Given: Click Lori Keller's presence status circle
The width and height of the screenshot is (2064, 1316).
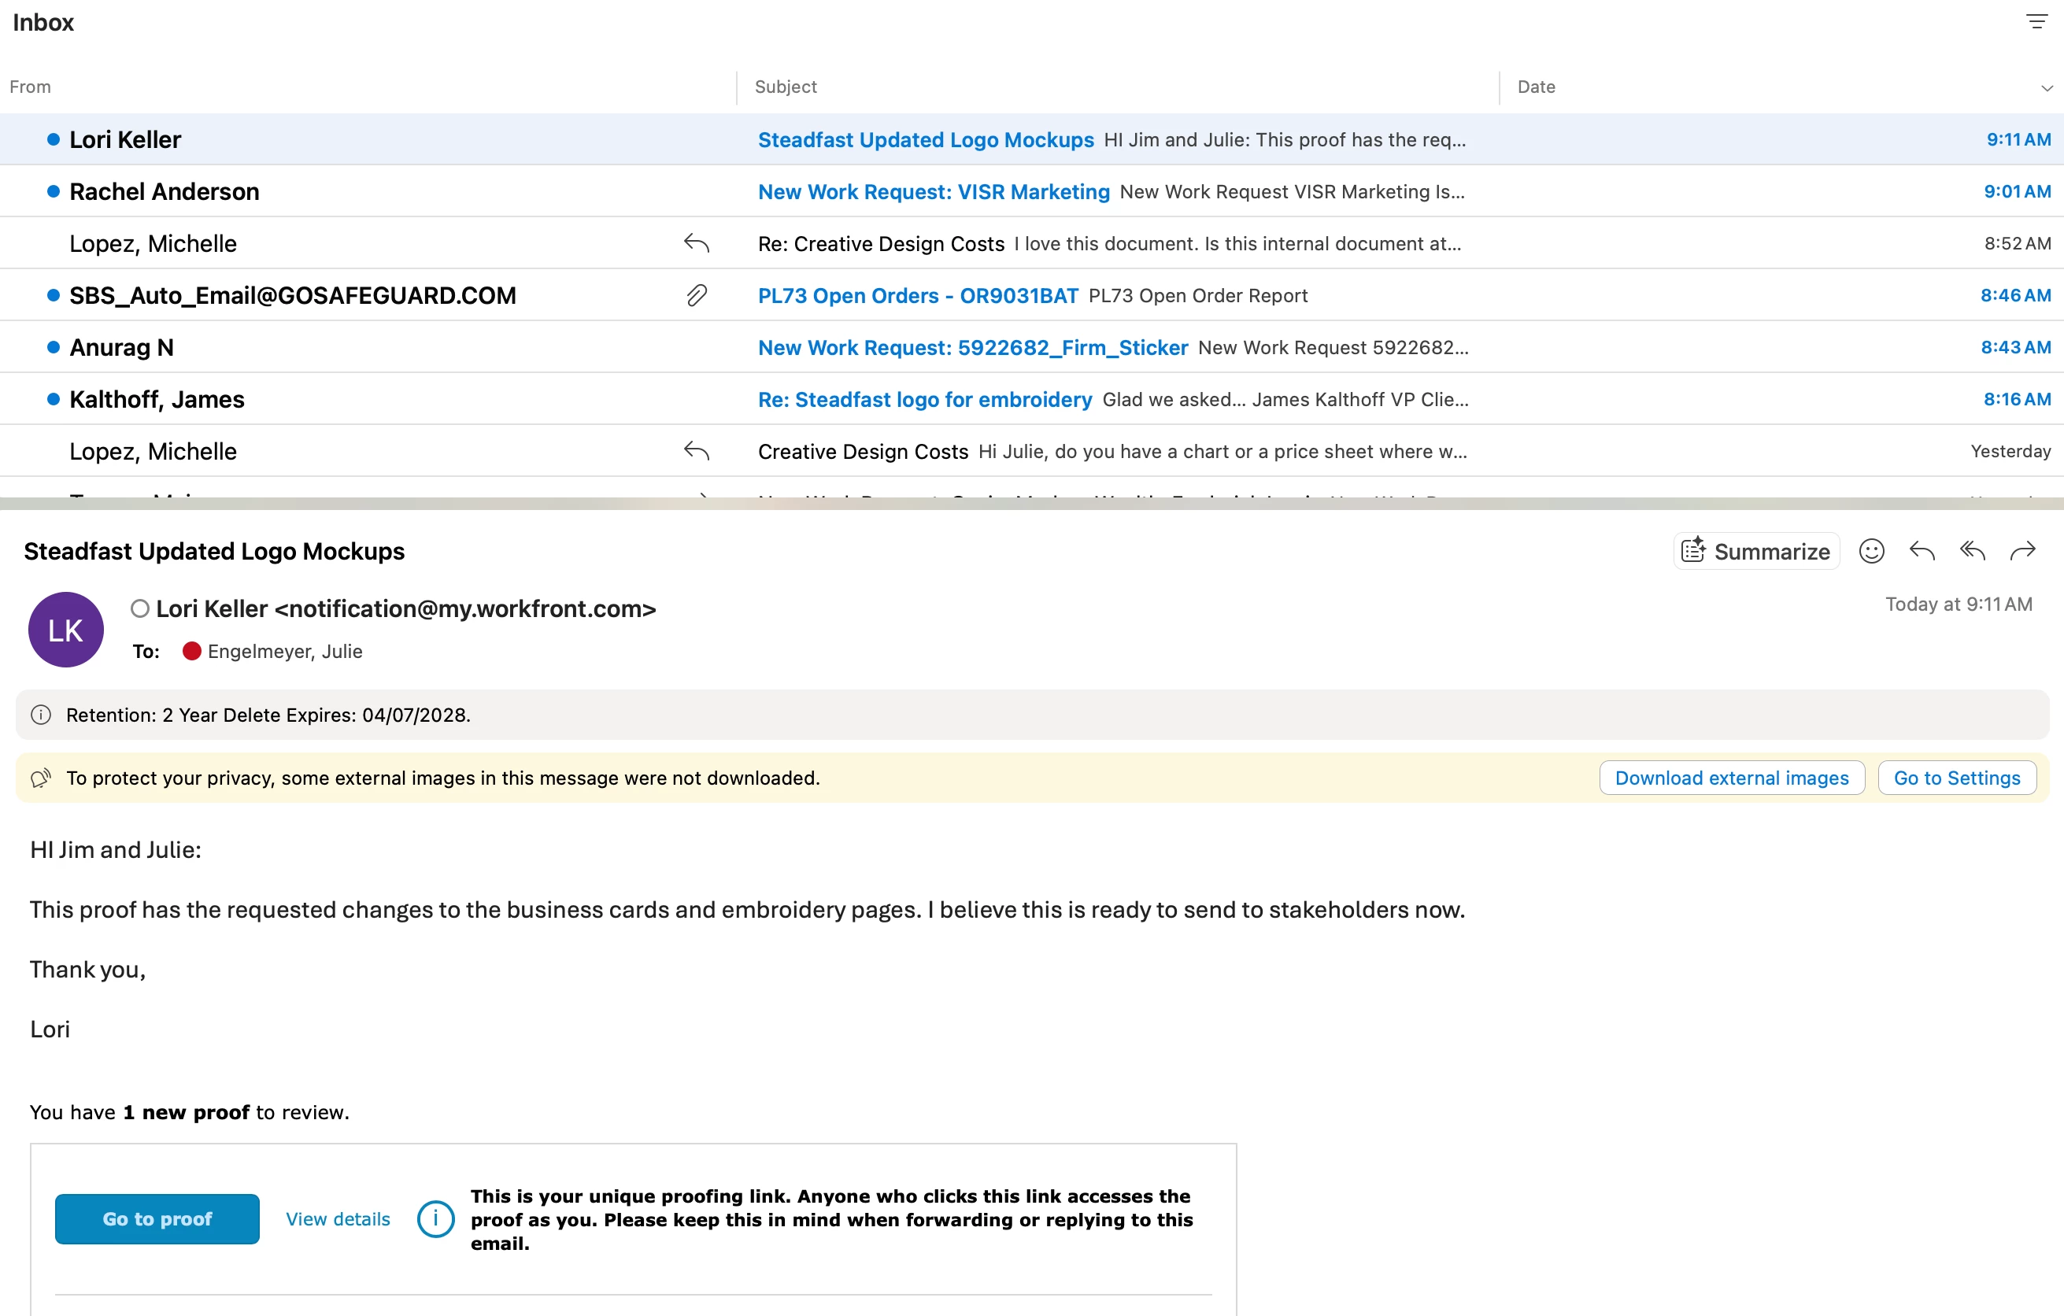Looking at the screenshot, I should tap(139, 608).
